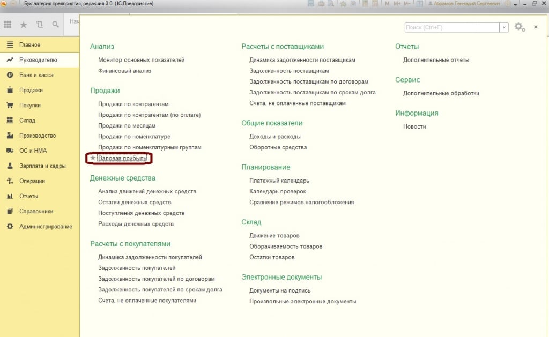
Task: Open Платежный календарь link
Action: [x=279, y=181]
